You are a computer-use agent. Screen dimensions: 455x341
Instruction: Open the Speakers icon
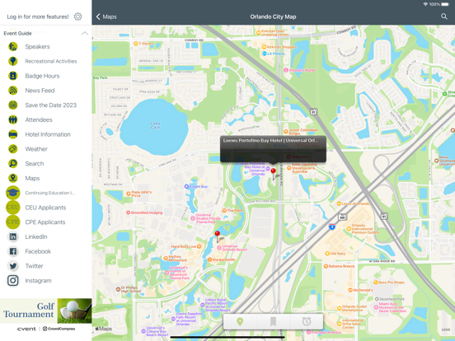click(x=12, y=46)
